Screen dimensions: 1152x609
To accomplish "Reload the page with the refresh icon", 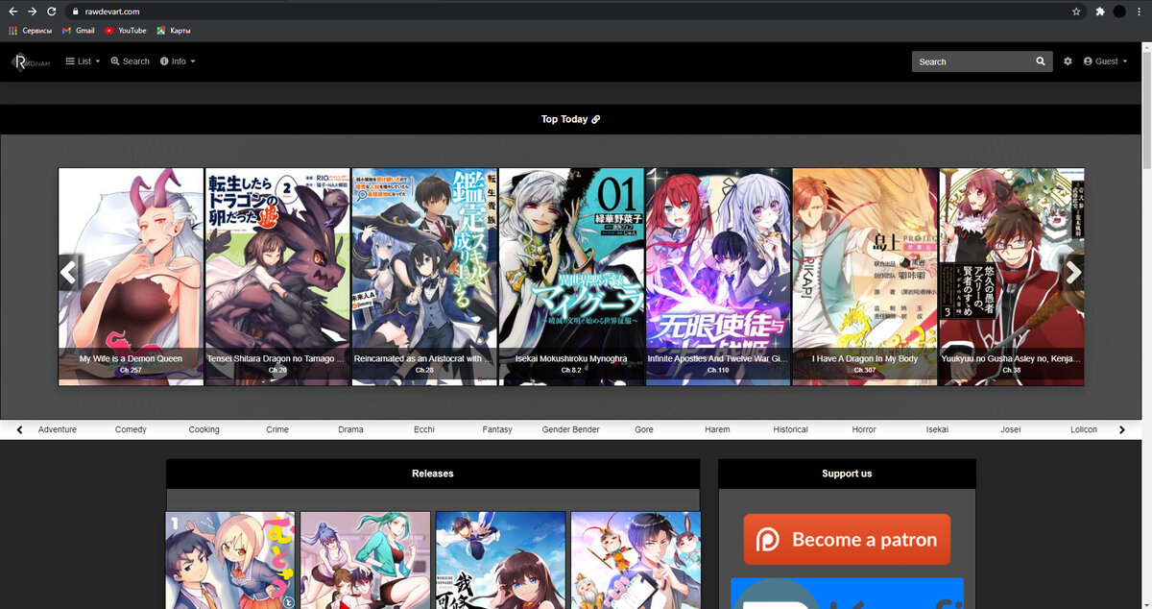I will click(52, 12).
